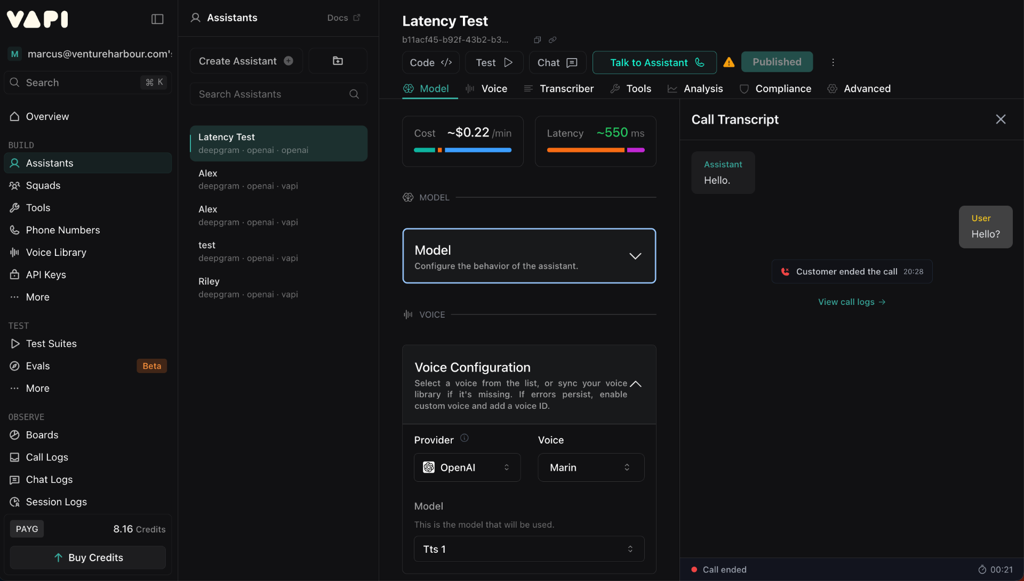Close the Call Transcript panel
The image size is (1024, 581).
point(1001,119)
